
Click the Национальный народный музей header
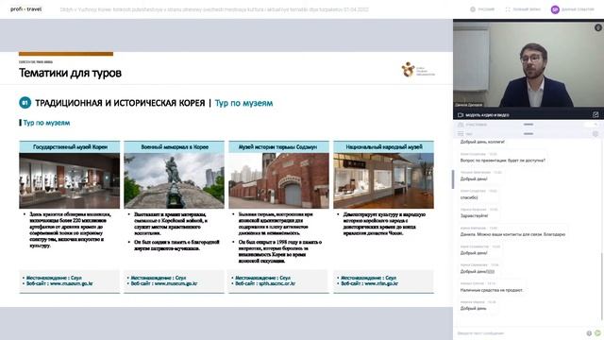[384, 147]
